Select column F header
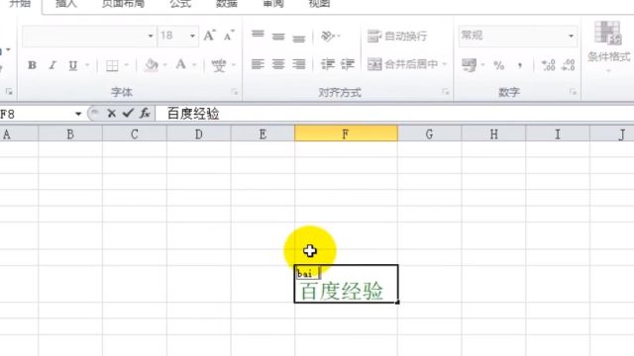This screenshot has width=634, height=356. [x=346, y=133]
